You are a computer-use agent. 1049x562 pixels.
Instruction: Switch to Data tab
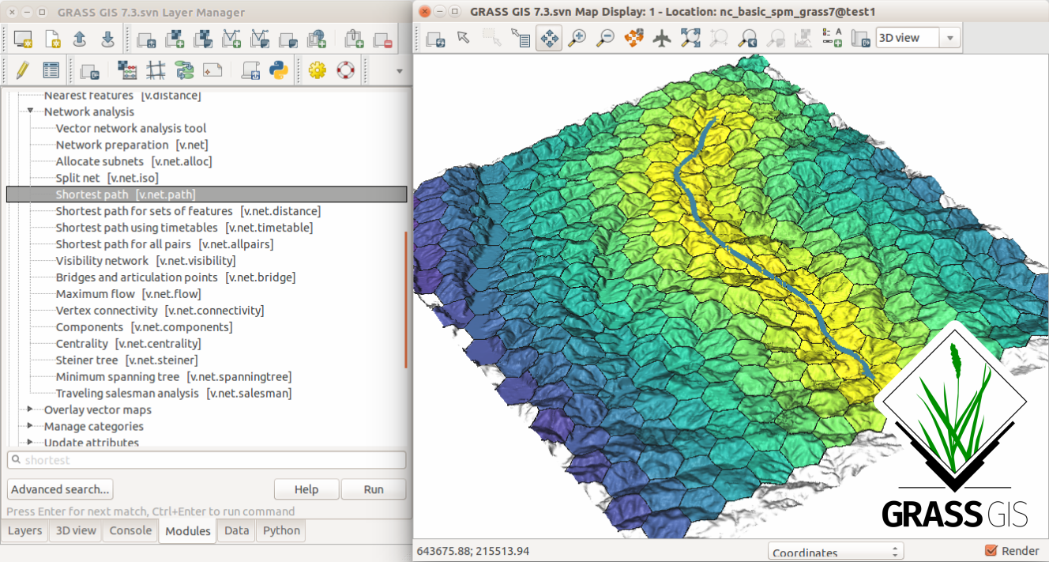coord(237,530)
